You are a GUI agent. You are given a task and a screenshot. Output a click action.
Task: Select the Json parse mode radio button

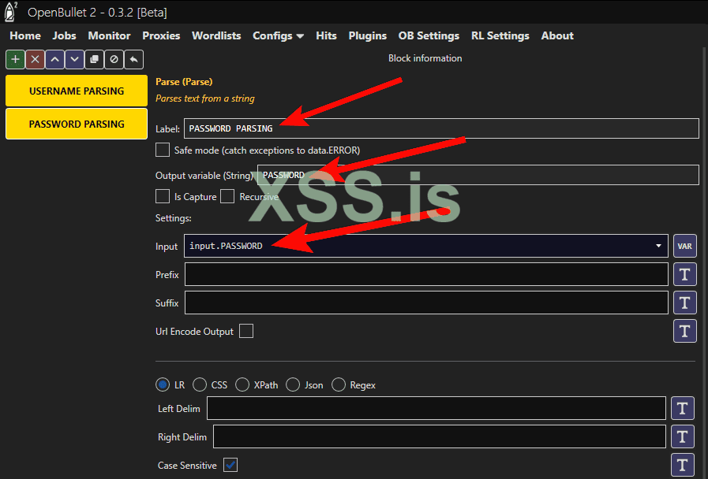[x=293, y=384]
